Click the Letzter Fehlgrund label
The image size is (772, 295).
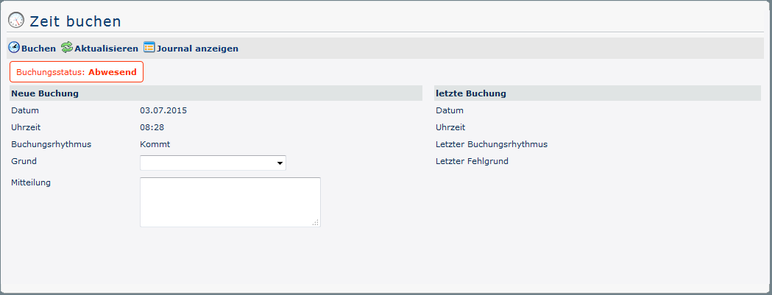472,161
